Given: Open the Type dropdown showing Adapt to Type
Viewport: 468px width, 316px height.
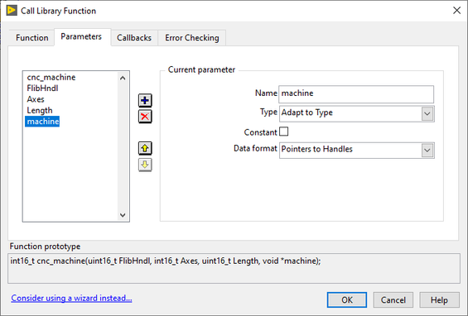Looking at the screenshot, I should 357,113.
